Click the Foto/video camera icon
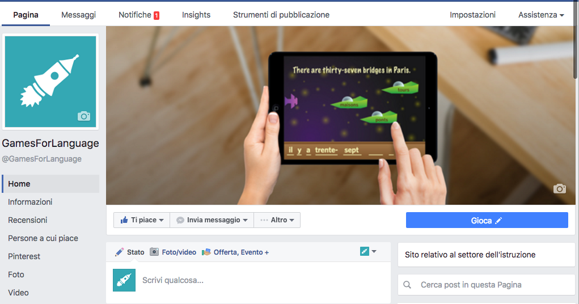Image resolution: width=579 pixels, height=304 pixels. click(x=154, y=252)
